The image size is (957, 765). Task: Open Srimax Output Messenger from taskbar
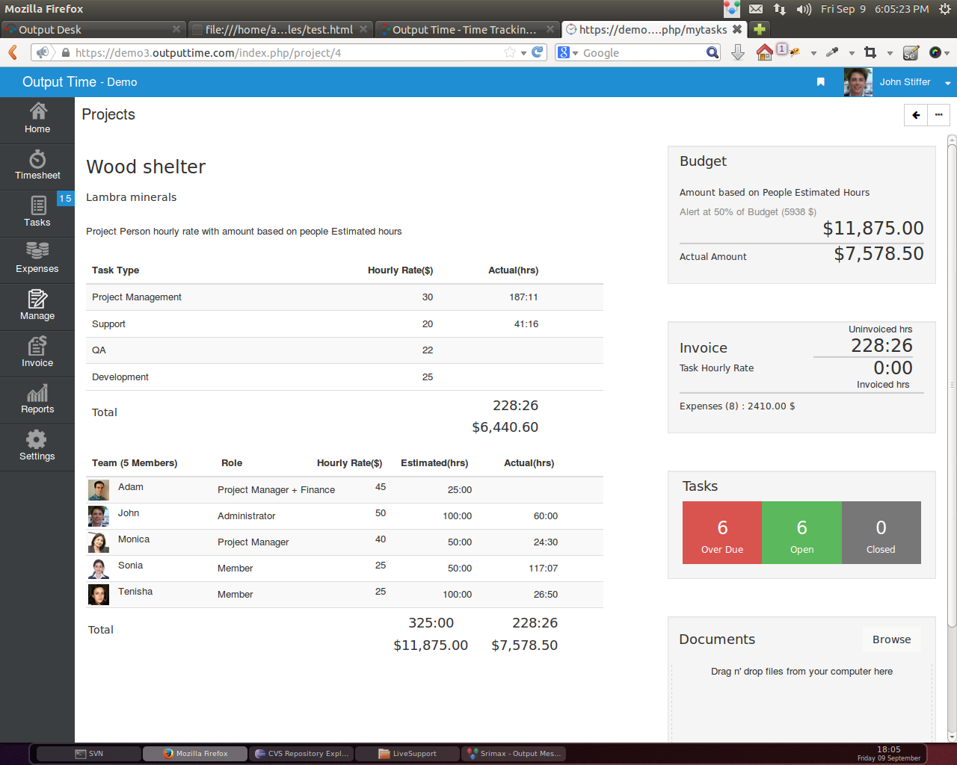coord(514,753)
